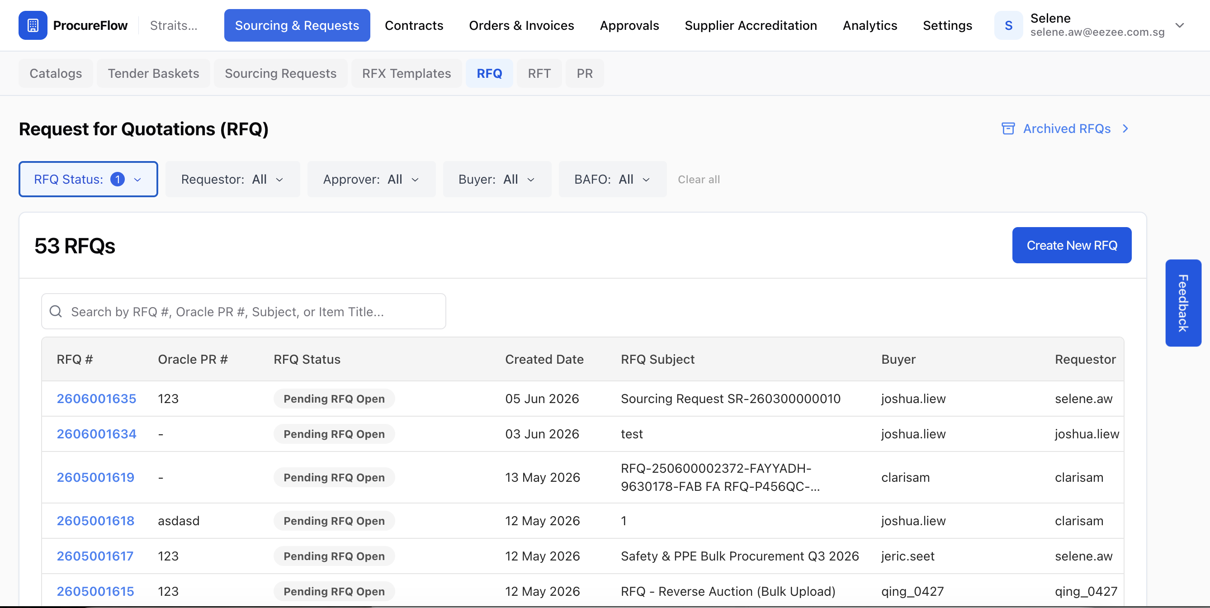Open RFQ 2606001635
This screenshot has width=1210, height=608.
point(96,399)
